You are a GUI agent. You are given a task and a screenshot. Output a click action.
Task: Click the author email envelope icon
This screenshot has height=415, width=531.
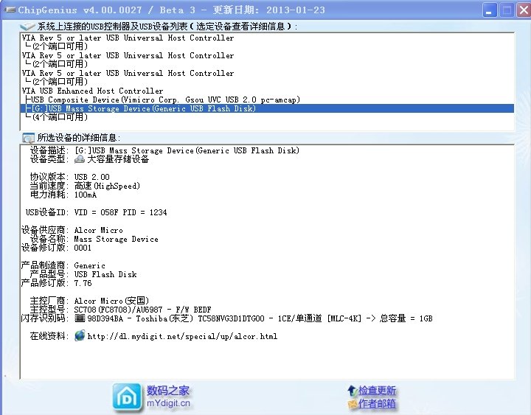coord(352,404)
